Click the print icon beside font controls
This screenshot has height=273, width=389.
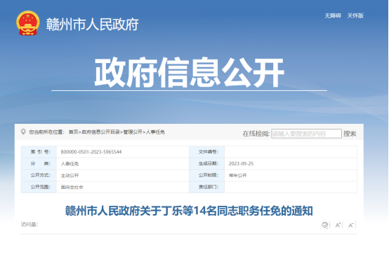pyautogui.click(x=324, y=225)
